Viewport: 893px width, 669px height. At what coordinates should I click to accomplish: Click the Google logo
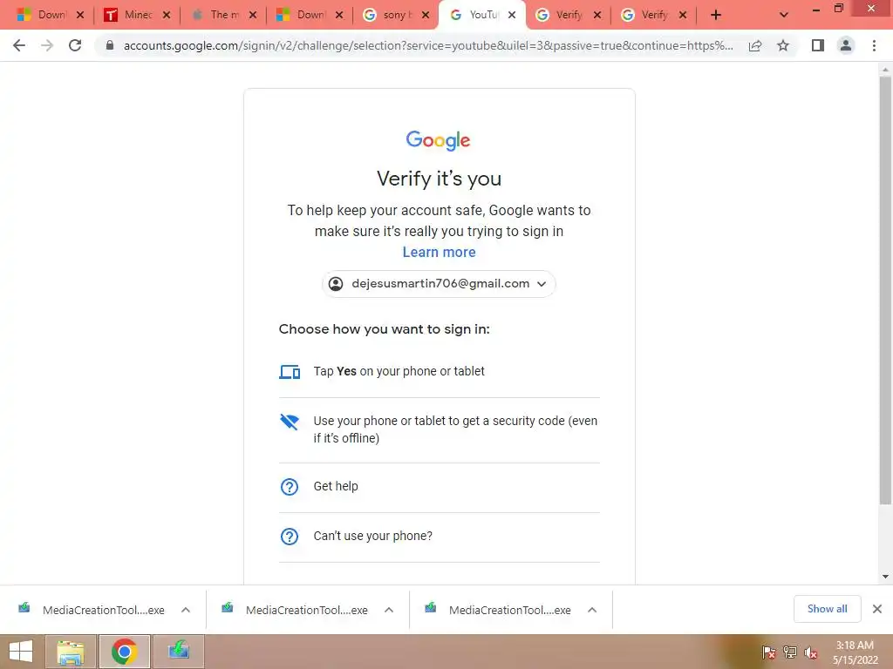[x=438, y=140]
